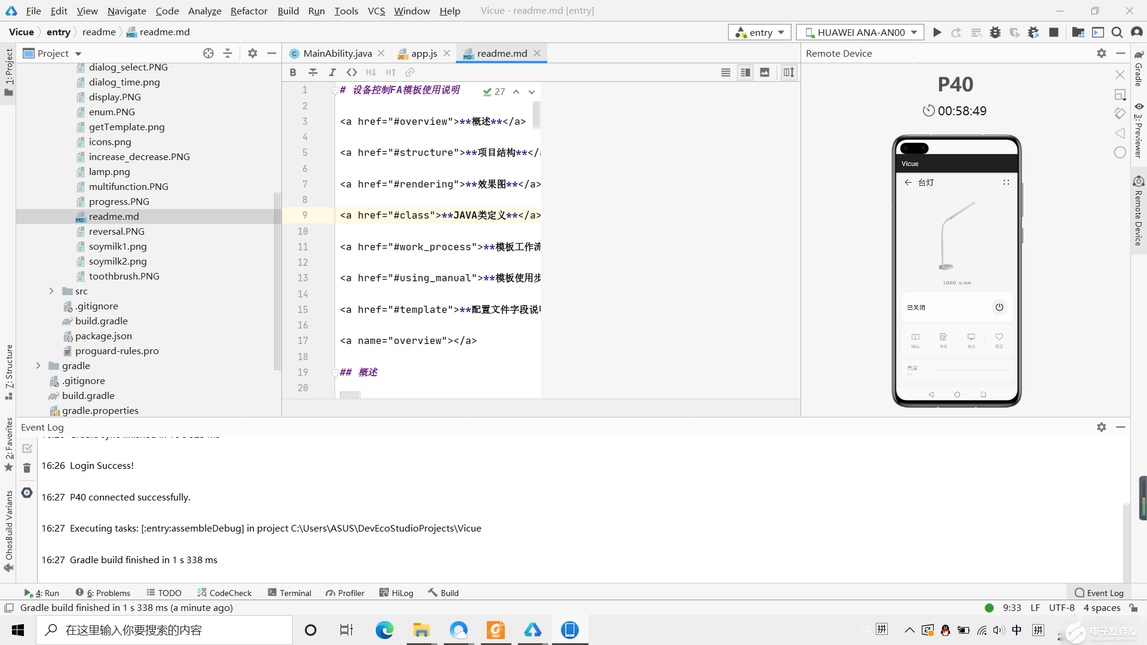Switch to the app.js tab
Image resolution: width=1147 pixels, height=645 pixels.
[x=424, y=53]
